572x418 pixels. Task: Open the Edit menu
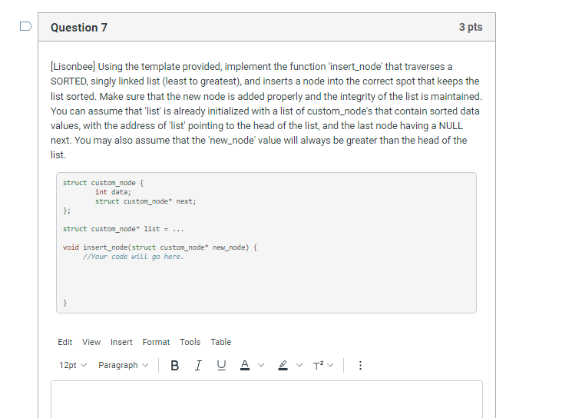(65, 342)
